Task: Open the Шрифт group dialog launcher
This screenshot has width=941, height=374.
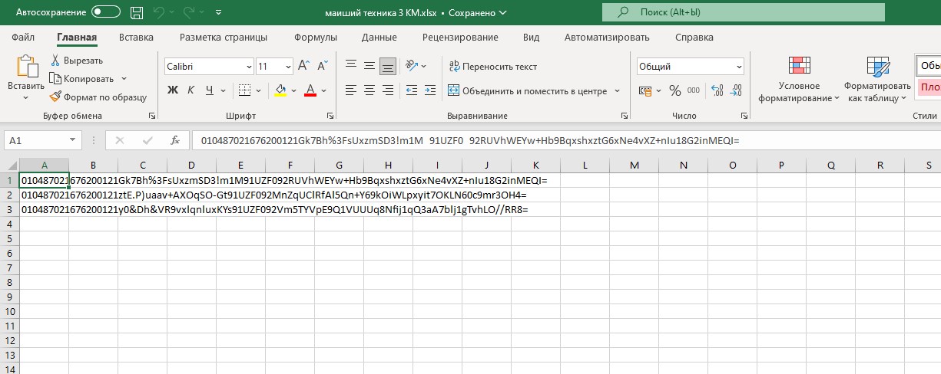Action: click(330, 116)
